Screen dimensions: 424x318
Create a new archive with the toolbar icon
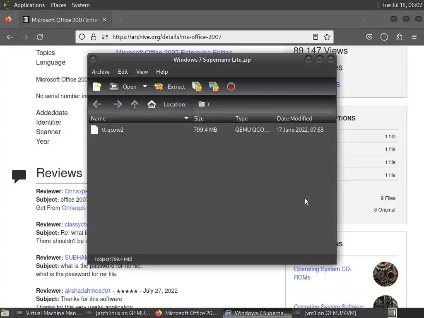(97, 87)
